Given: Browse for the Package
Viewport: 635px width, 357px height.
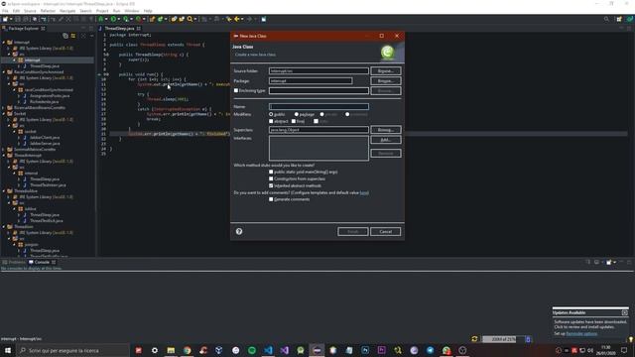Looking at the screenshot, I should [x=386, y=81].
